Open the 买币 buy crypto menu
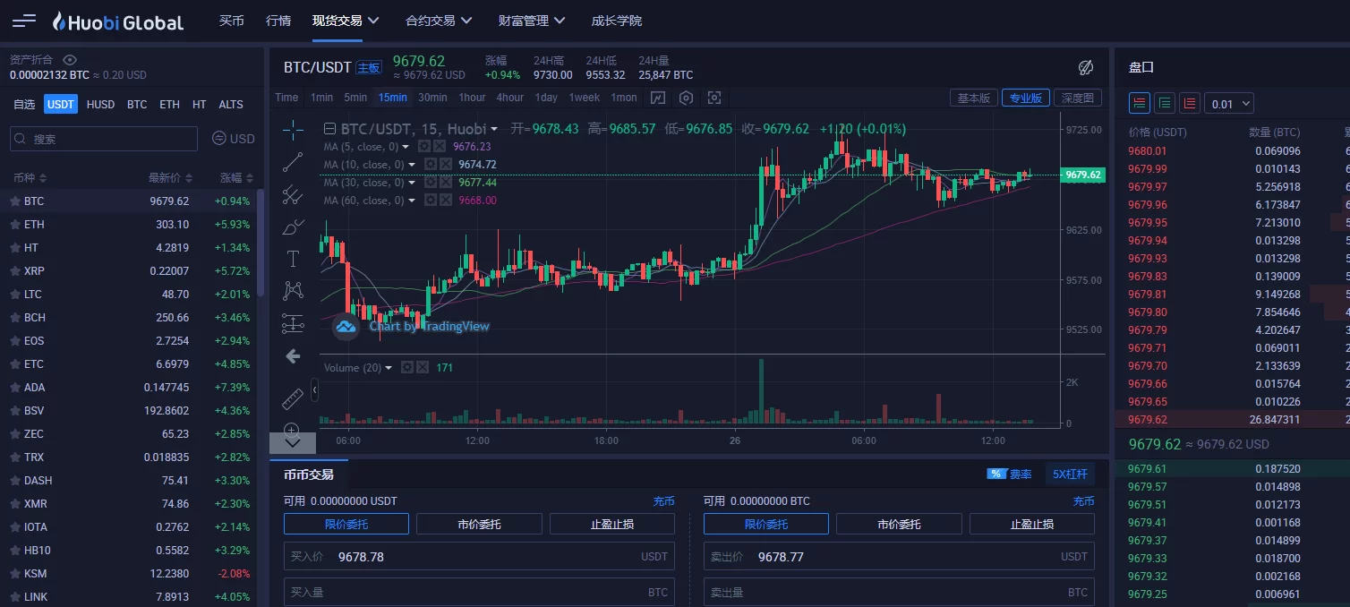 click(232, 21)
